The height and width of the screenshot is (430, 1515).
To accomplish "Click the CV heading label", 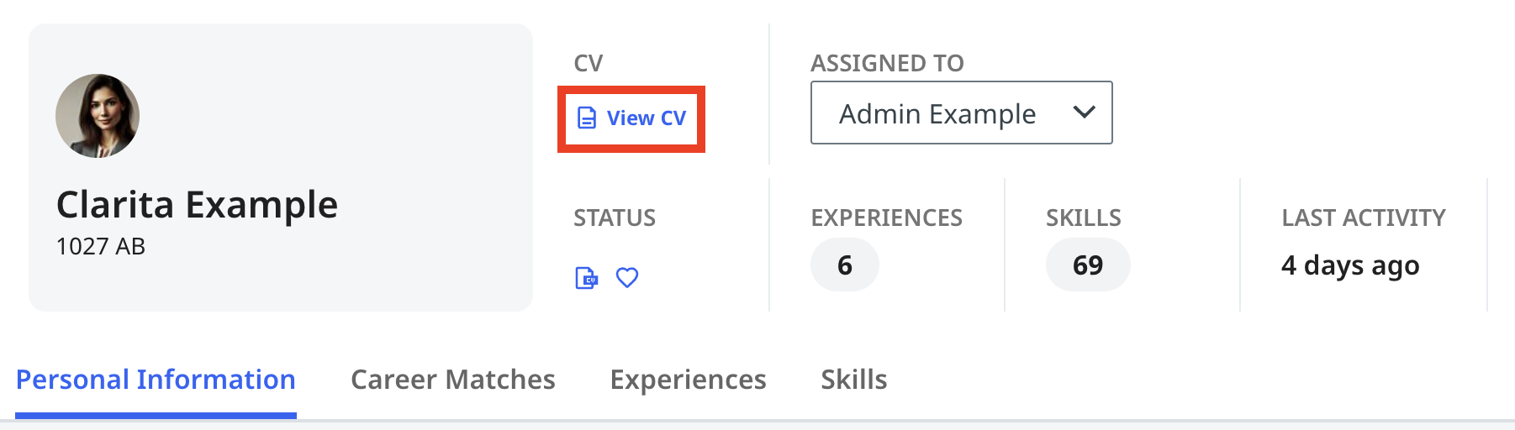I will pos(588,64).
